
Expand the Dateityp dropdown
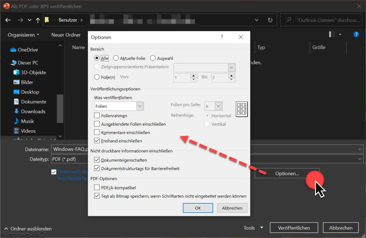359,159
